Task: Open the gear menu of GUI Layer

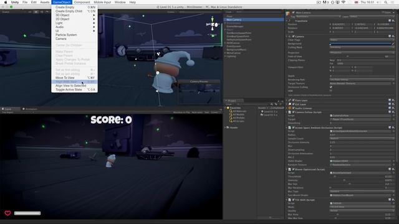Action: click(x=393, y=104)
